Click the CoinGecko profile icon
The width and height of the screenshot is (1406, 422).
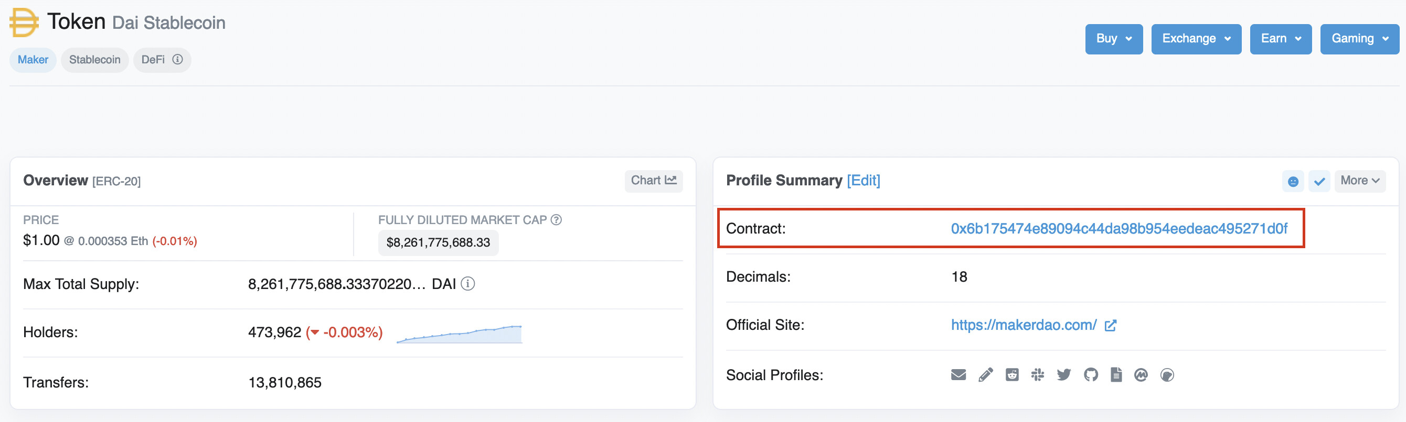click(1167, 375)
